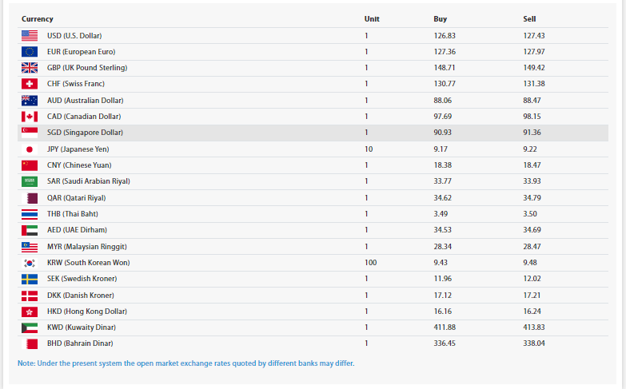Image resolution: width=626 pixels, height=389 pixels.
Task: Click the South Korean flag icon
Action: [30, 263]
